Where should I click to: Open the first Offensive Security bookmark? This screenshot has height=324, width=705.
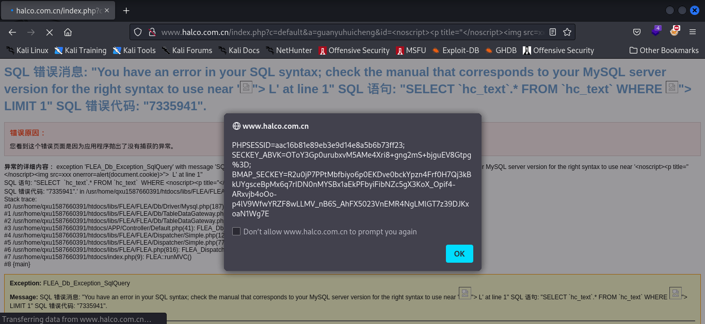click(354, 50)
